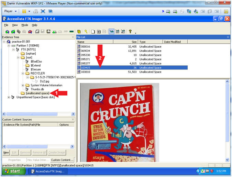Select file 000016 in the file list
Screen dimensions: 232x177
(132, 47)
